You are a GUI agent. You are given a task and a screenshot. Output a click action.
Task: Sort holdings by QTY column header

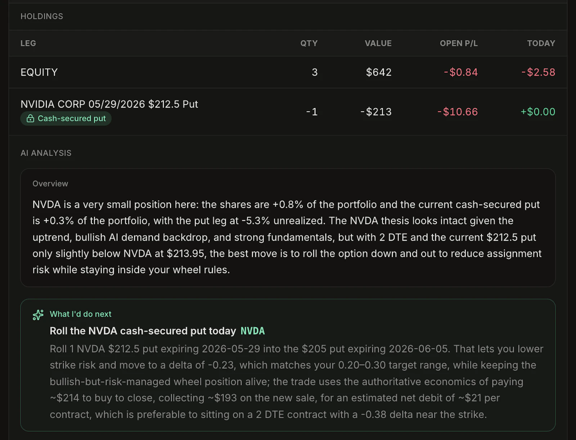click(309, 43)
